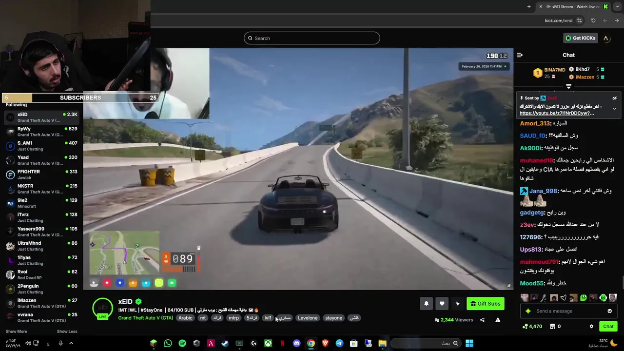
Task: Open 9le2 Minecraft channel in sidebar
Action: point(41,203)
